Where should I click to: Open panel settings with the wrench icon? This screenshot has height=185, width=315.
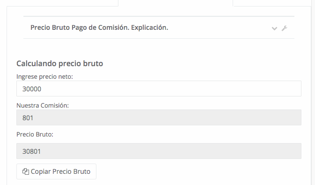pyautogui.click(x=284, y=28)
